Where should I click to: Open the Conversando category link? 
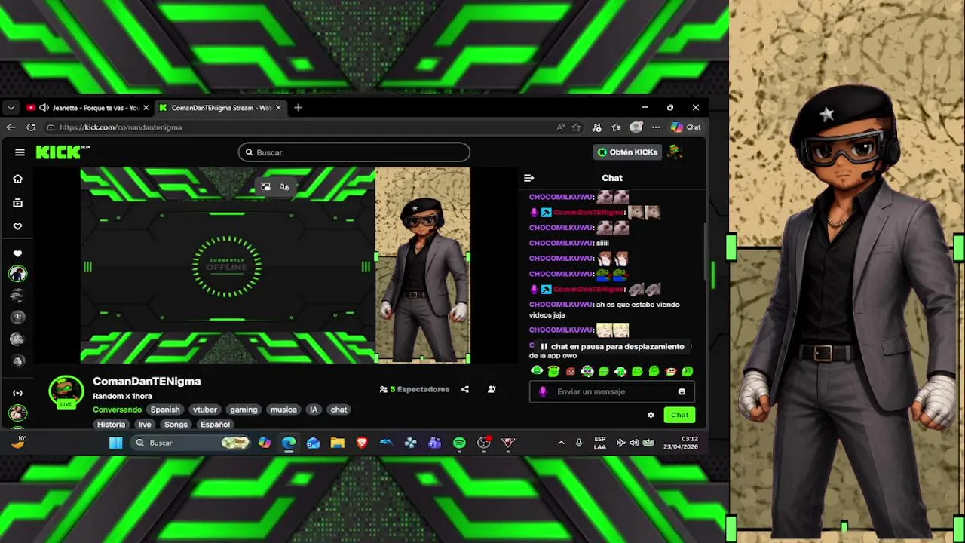[117, 410]
